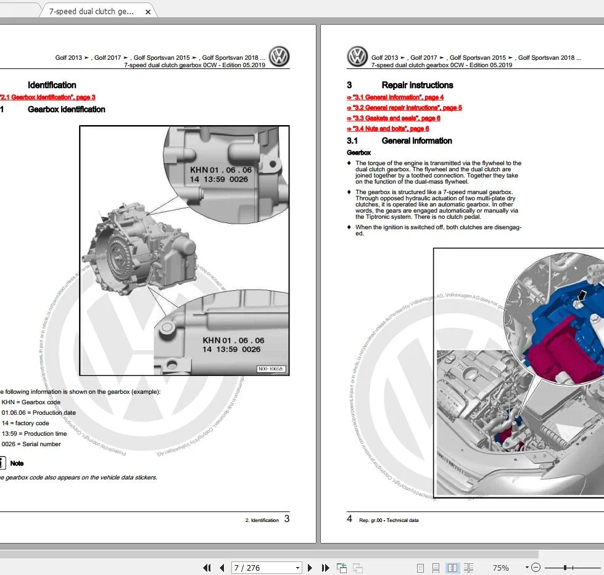Click the bold 'Gearbox' subheading

pyautogui.click(x=358, y=153)
